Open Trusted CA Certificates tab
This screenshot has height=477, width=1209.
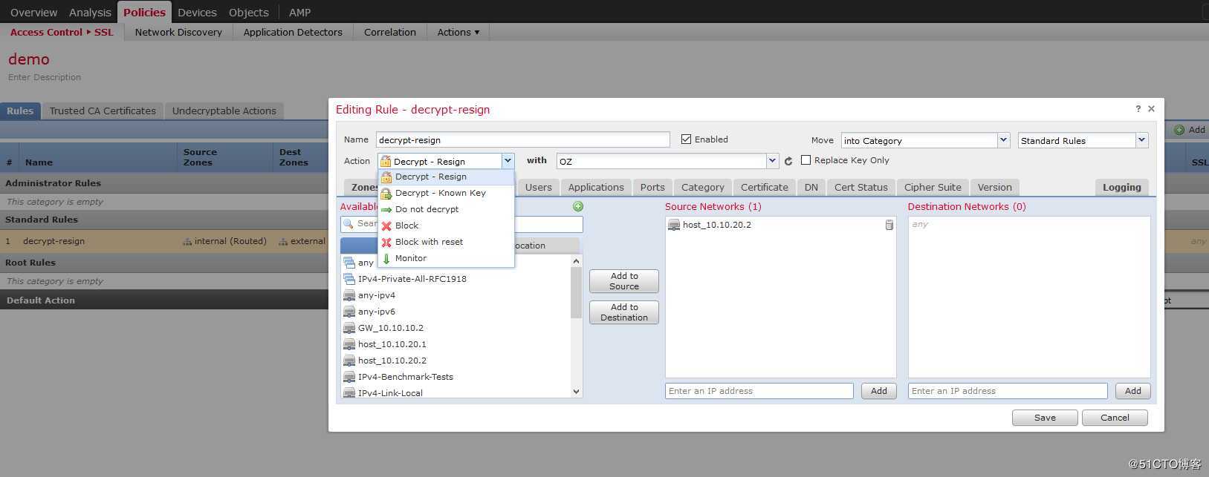pyautogui.click(x=103, y=111)
